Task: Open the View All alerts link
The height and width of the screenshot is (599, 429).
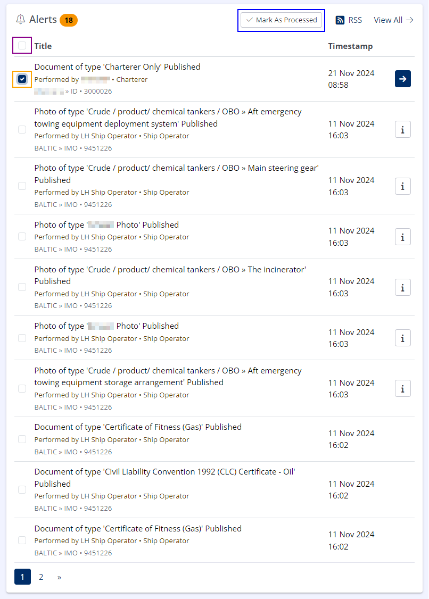Action: (393, 20)
